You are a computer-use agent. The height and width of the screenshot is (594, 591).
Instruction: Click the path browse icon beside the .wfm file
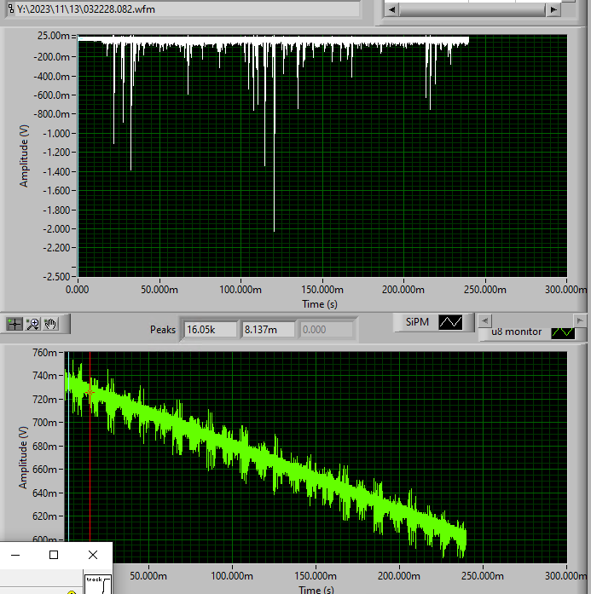pyautogui.click(x=11, y=9)
